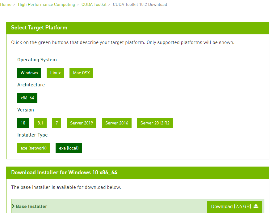Pick Windows version 8.1
This screenshot has width=273, height=213.
click(x=40, y=123)
